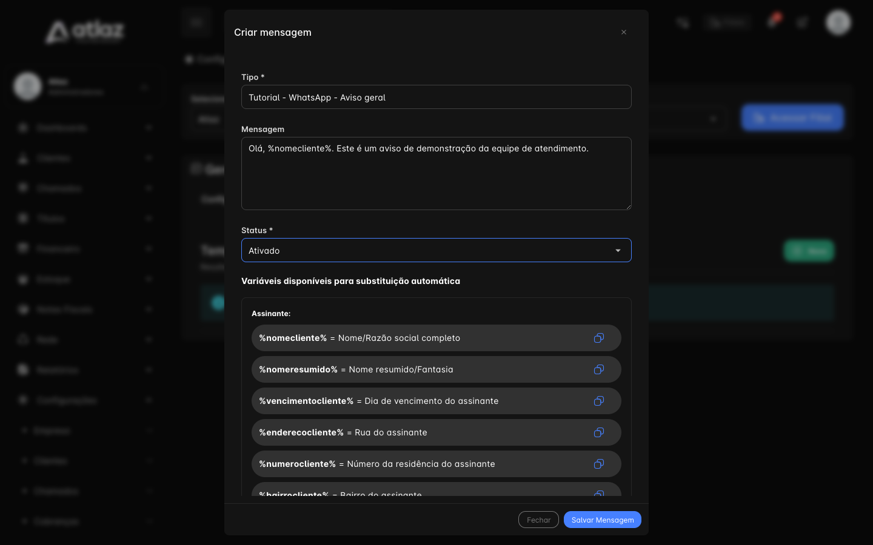
Task: Save with the Salvar Mensagem button
Action: 603,520
